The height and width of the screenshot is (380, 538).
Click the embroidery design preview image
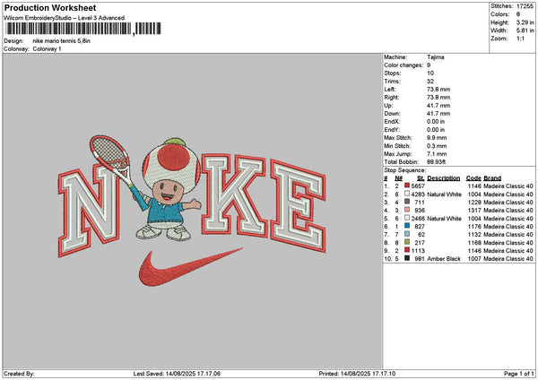tap(192, 211)
